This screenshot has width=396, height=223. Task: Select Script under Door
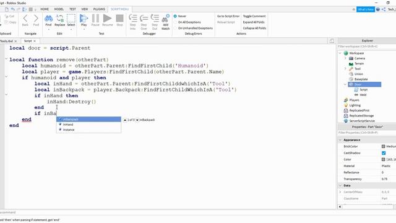click(x=363, y=90)
